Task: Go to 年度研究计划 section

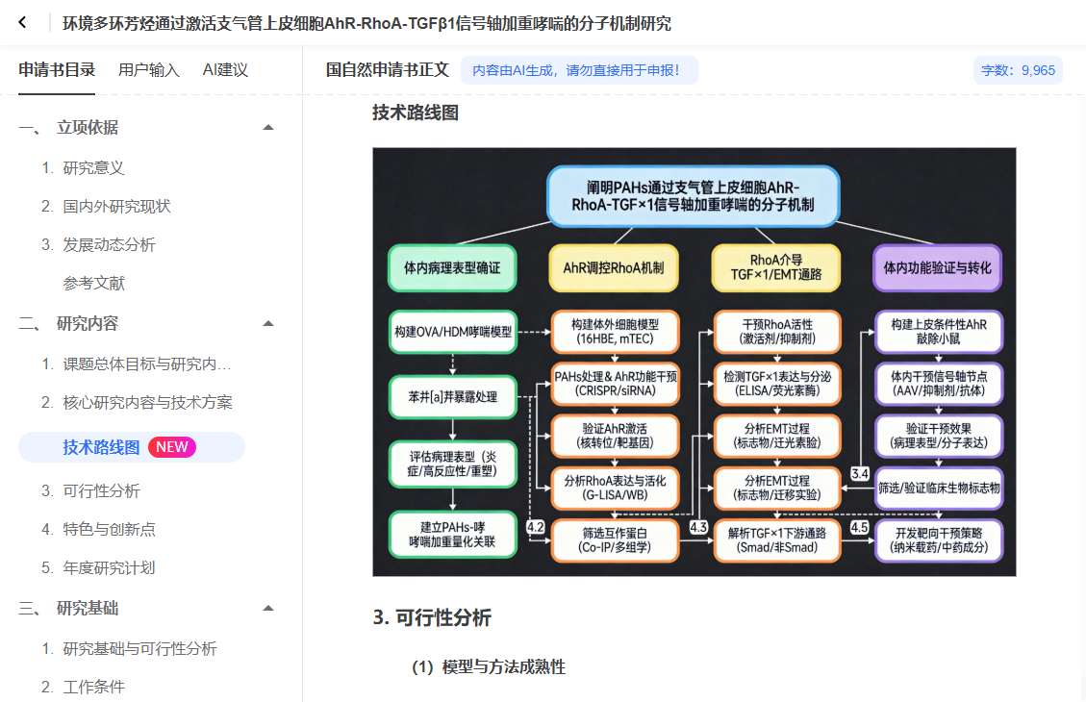Action: coord(109,568)
